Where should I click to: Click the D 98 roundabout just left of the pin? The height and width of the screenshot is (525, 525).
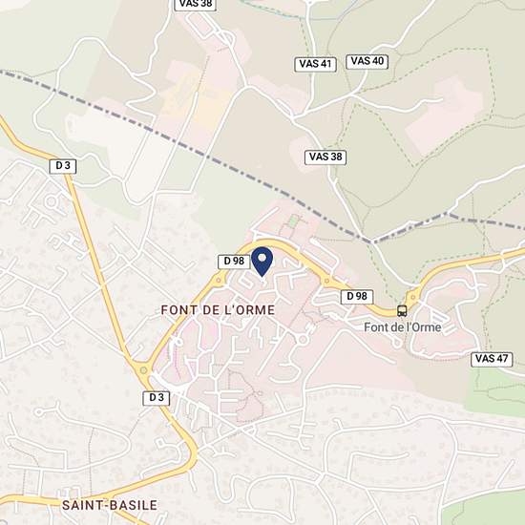click(219, 281)
